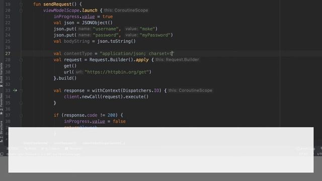This screenshot has height=181, width=322.
Task: Click inProgress on line 38
Action: click(76, 121)
